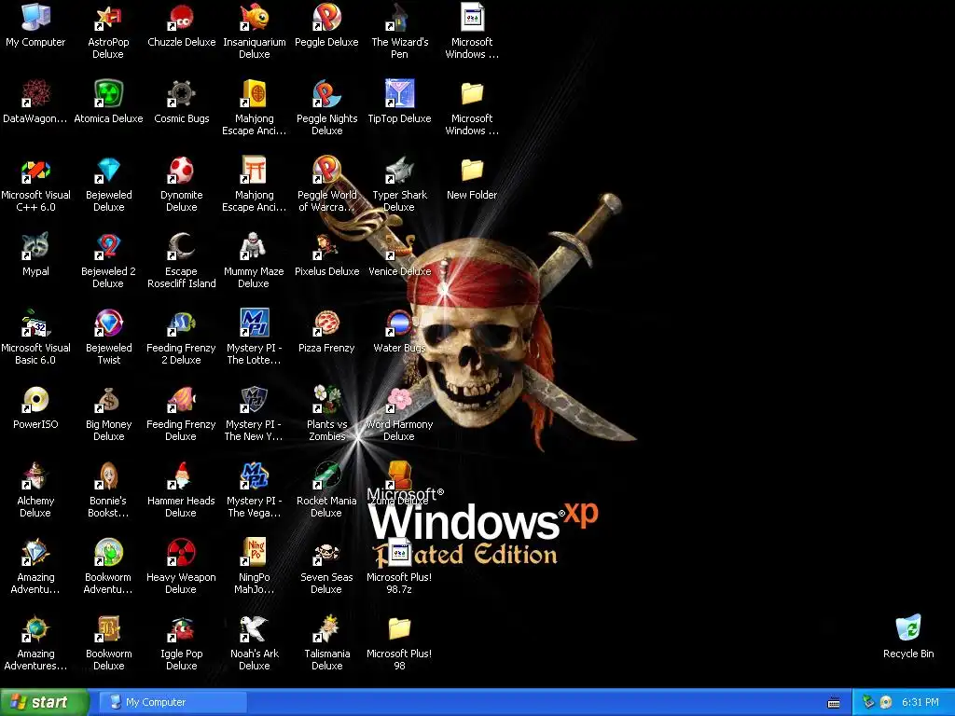Select Microsoft Visual C++ 6.0 shortcut
This screenshot has height=716, width=955.
pyautogui.click(x=35, y=171)
